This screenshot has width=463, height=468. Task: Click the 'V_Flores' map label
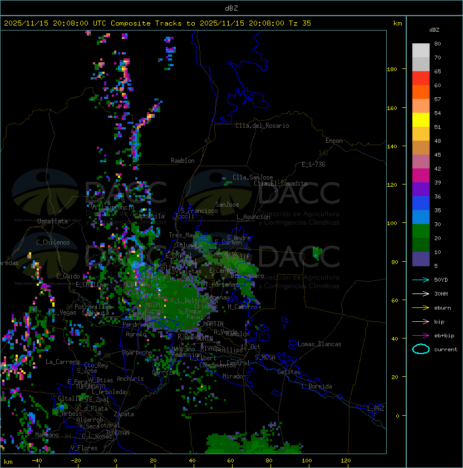pos(84,448)
